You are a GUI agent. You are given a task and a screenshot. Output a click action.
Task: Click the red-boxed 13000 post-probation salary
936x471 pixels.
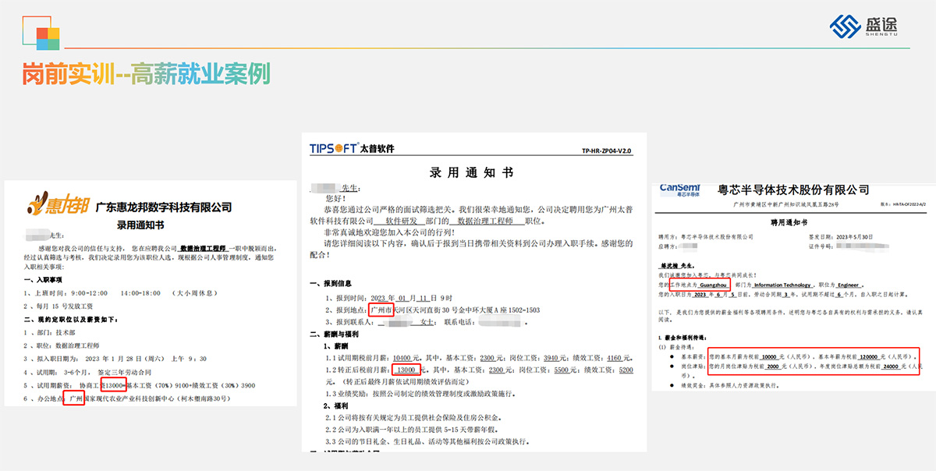coord(406,370)
